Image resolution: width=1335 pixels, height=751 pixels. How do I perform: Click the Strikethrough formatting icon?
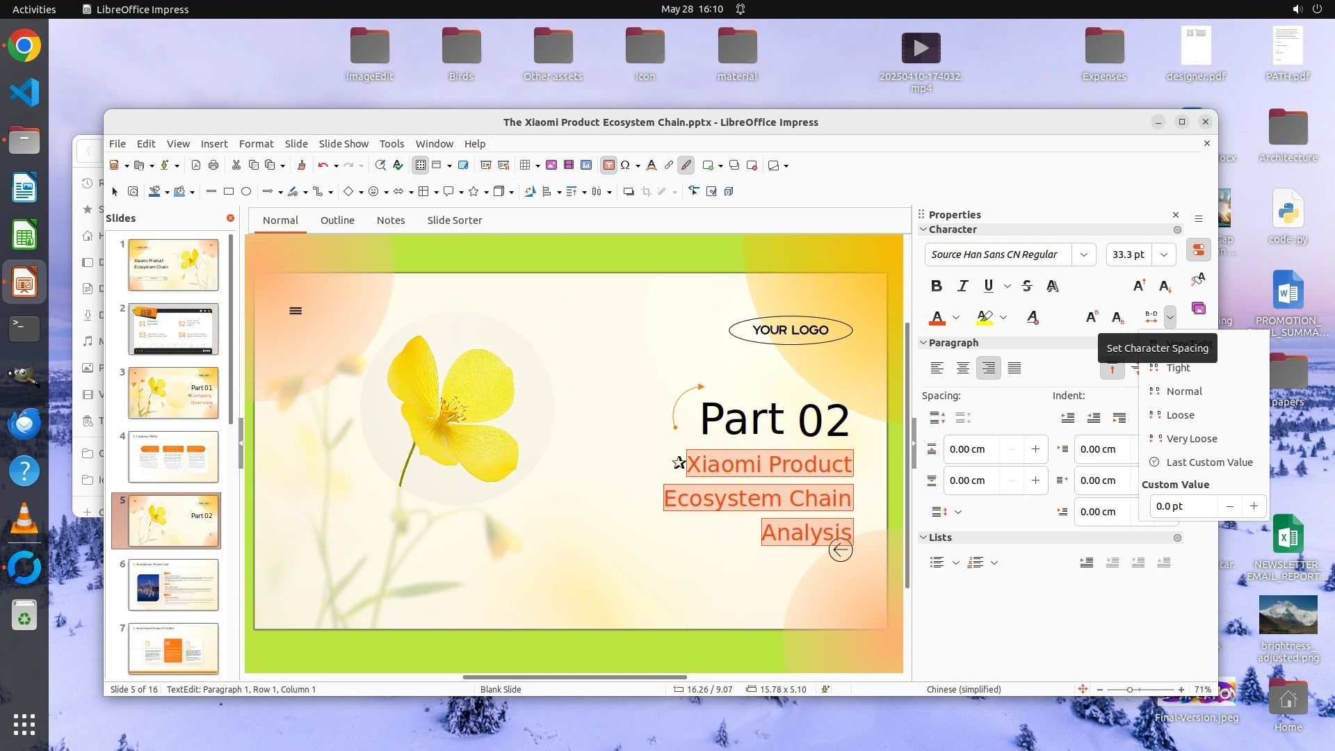(1027, 286)
